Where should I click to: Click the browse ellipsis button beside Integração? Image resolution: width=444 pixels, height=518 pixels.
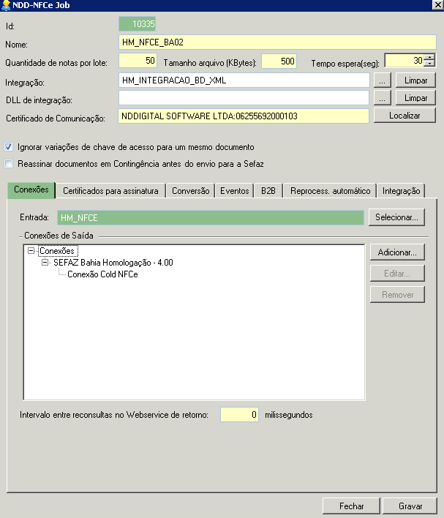(383, 80)
